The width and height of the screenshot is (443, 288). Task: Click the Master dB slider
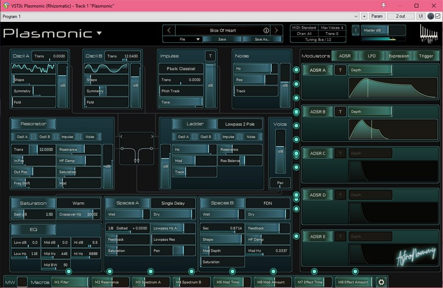[383, 30]
